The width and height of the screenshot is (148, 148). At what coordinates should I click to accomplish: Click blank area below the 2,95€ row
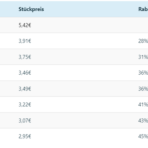[x=74, y=146]
